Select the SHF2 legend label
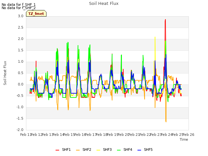Viewport: 208px width, 156px height. click(87, 149)
